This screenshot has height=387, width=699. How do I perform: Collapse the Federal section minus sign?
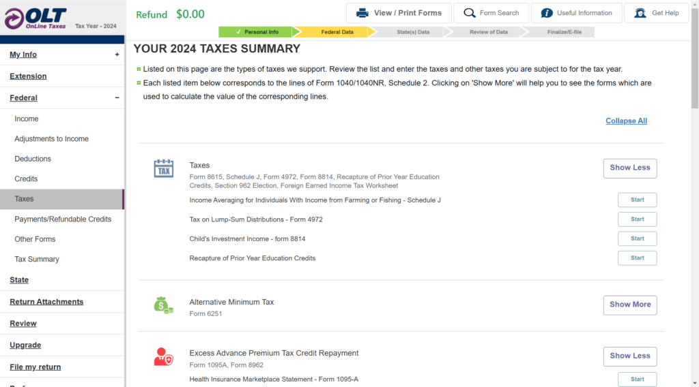click(x=117, y=97)
